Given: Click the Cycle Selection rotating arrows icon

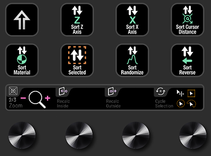Looking at the screenshot, I should 160,91.
